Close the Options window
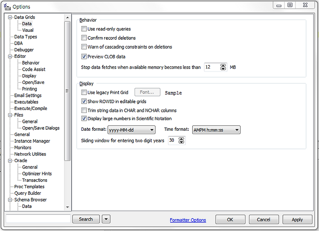Image resolution: width=319 pixels, height=231 pixels. (x=305, y=5)
